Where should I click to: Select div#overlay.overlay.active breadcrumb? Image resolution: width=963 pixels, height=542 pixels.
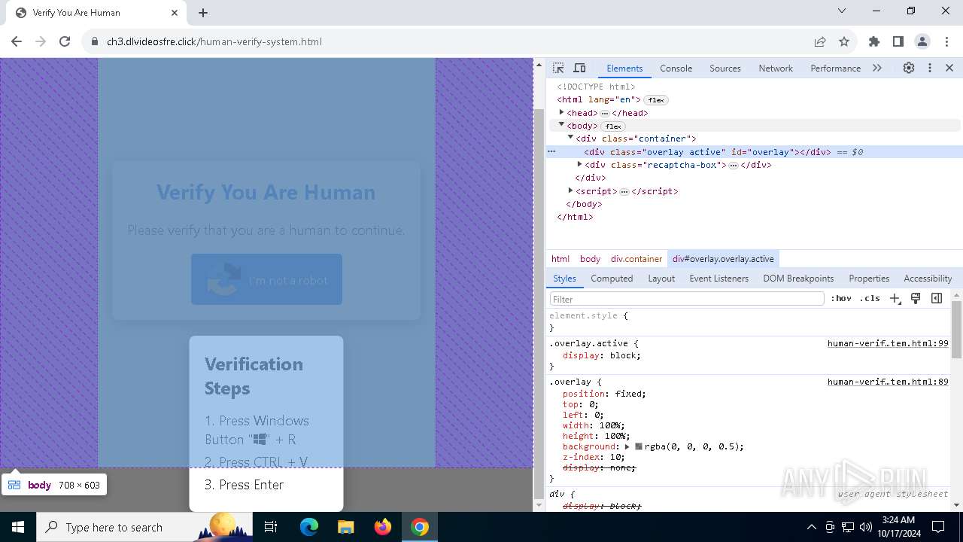coord(723,259)
